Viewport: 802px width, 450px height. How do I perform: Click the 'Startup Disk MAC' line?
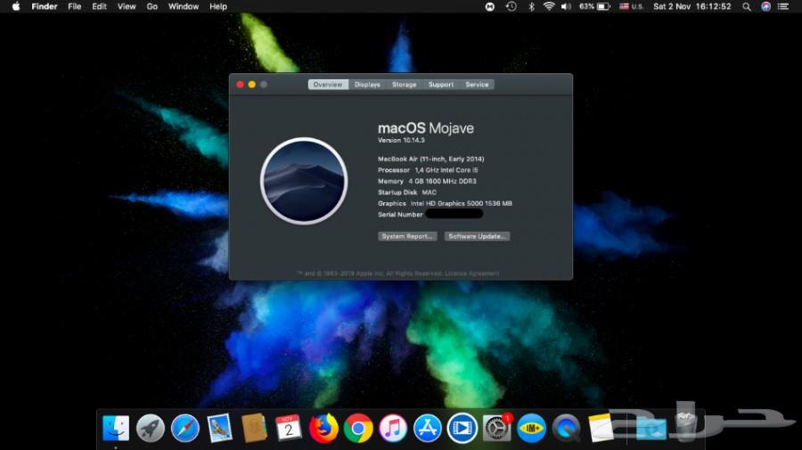[x=407, y=192]
